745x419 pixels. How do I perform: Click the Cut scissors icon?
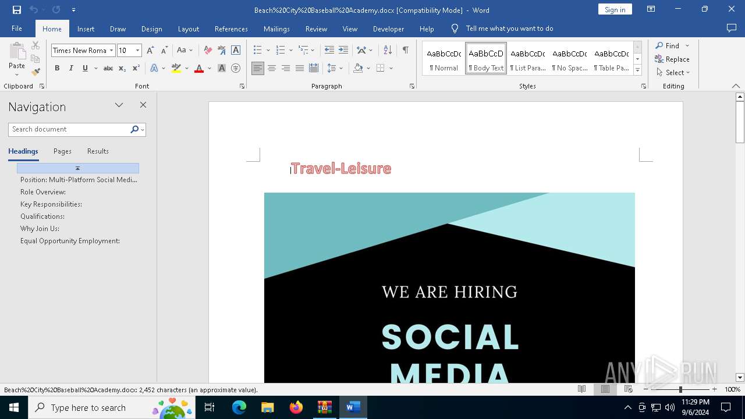pos(36,45)
